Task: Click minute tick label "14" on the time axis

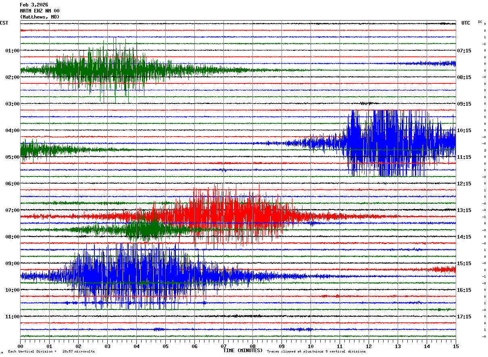Action: (427, 346)
